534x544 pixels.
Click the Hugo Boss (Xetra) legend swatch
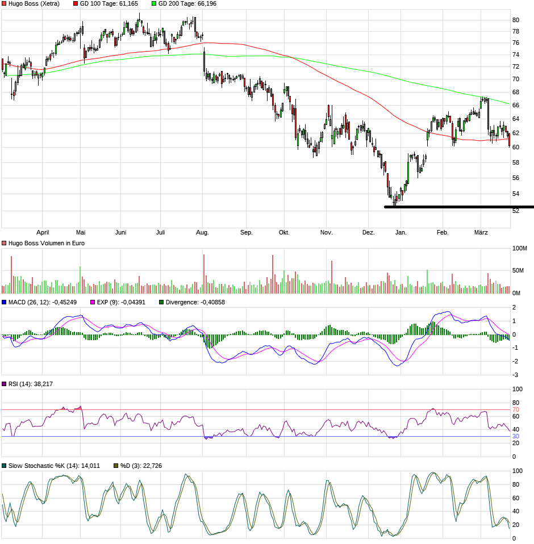[x=5, y=4]
